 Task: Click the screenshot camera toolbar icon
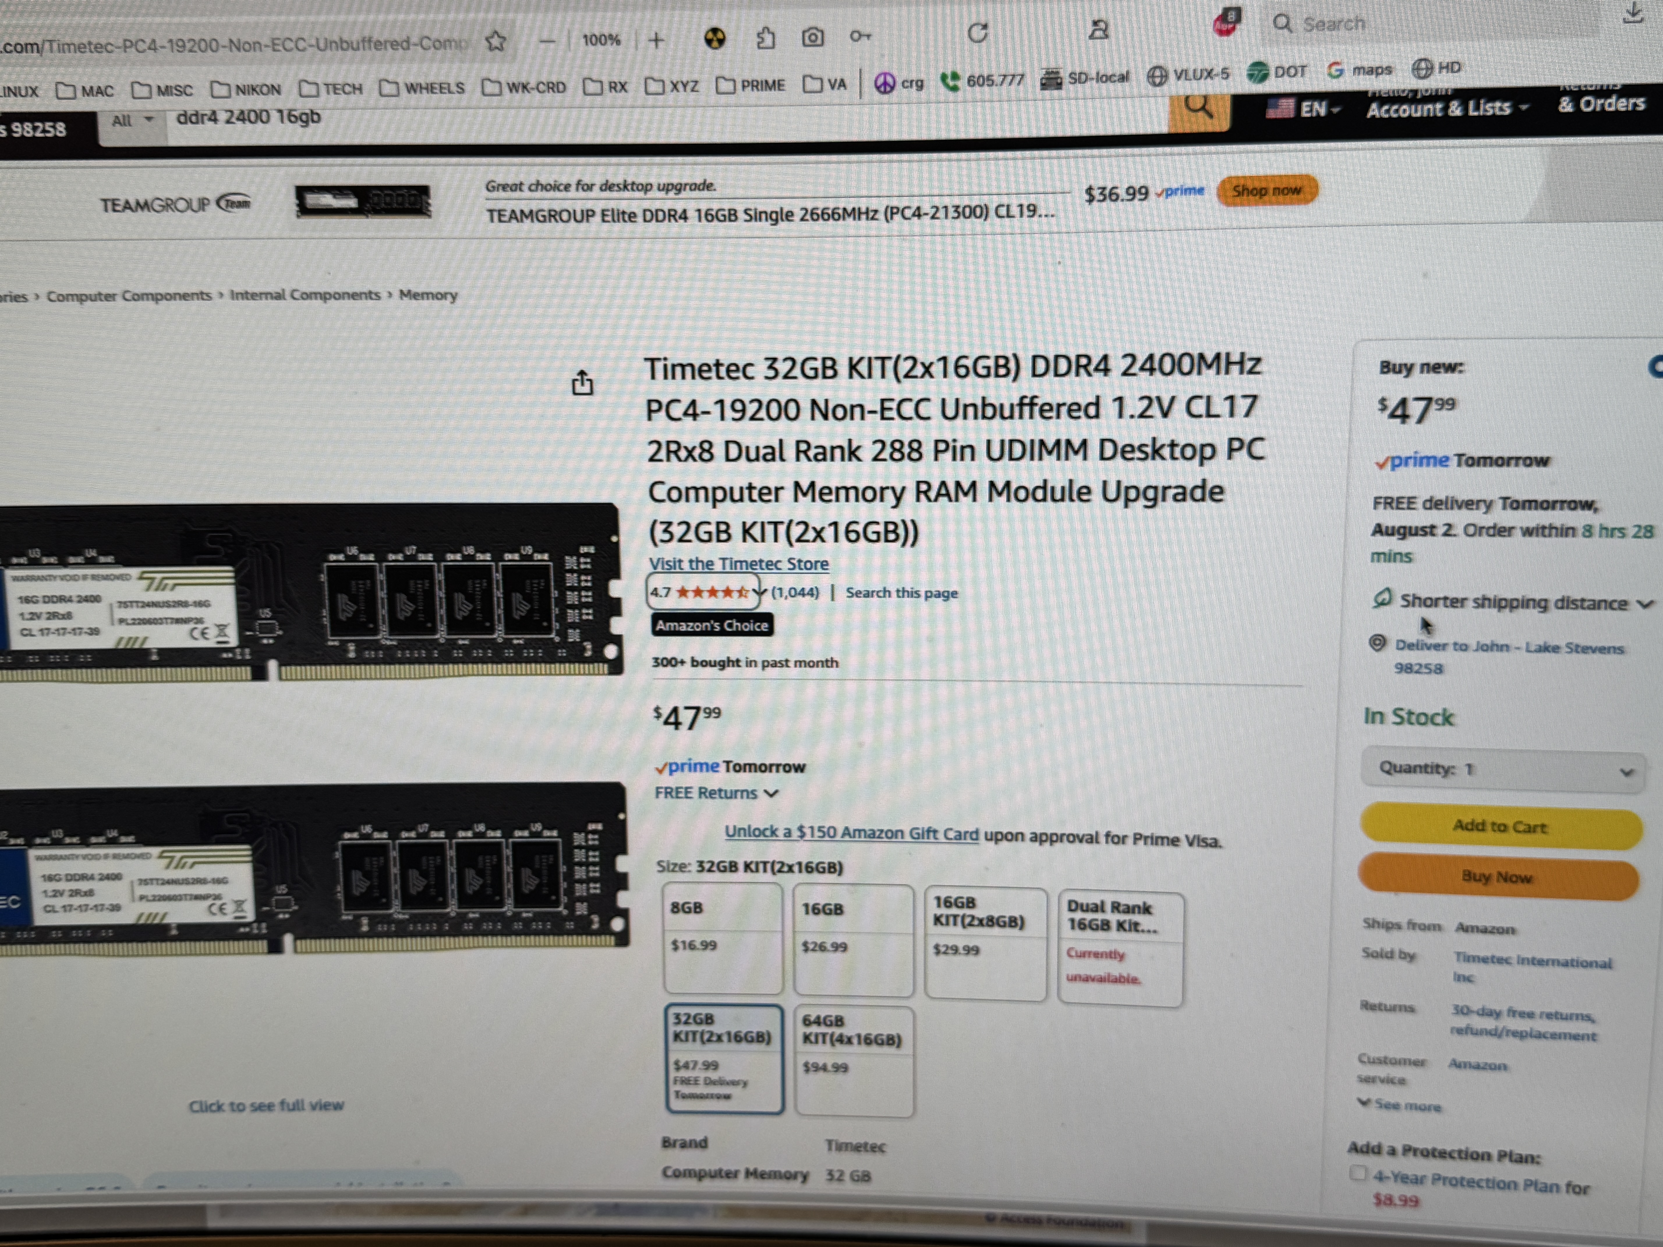813,37
